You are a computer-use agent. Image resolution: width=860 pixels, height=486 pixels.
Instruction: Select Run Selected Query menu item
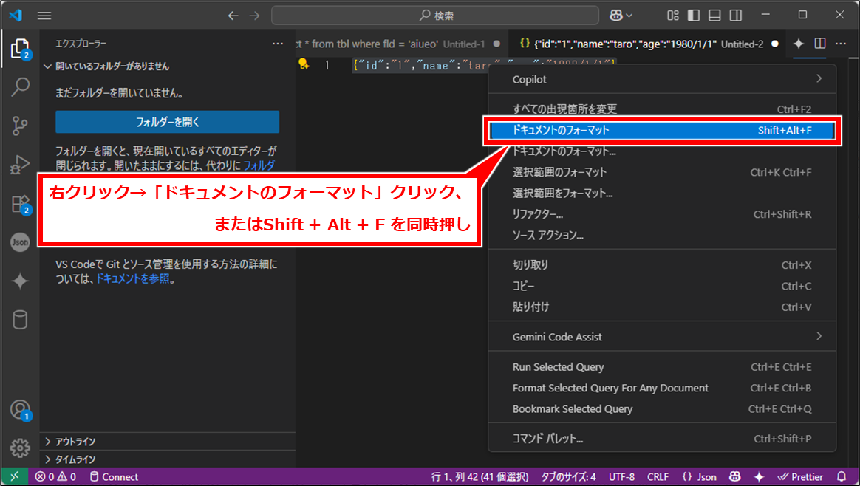(662, 367)
